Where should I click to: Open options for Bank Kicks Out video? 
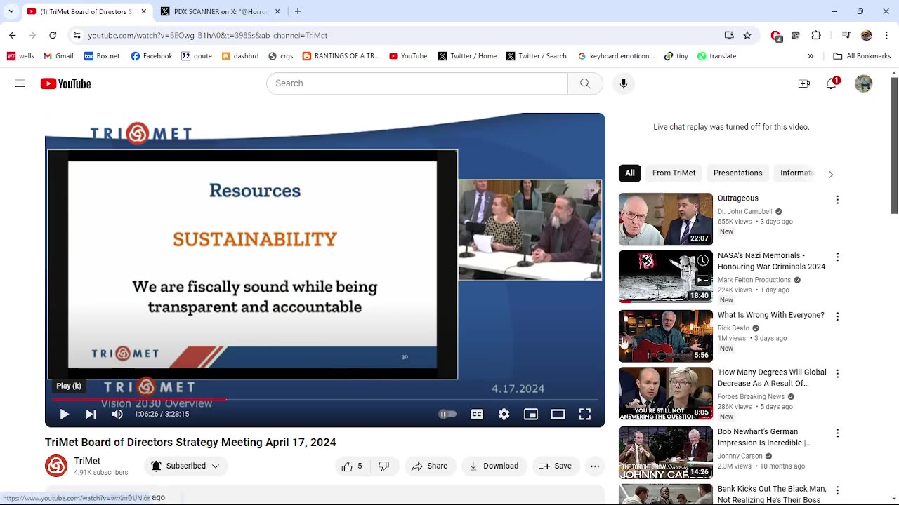(x=837, y=490)
